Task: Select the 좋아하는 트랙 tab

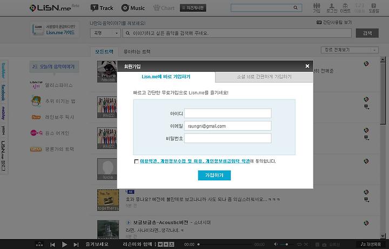Action: click(x=137, y=52)
